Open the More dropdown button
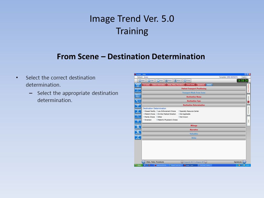Screen dimensions: 264x198 click(178, 81)
